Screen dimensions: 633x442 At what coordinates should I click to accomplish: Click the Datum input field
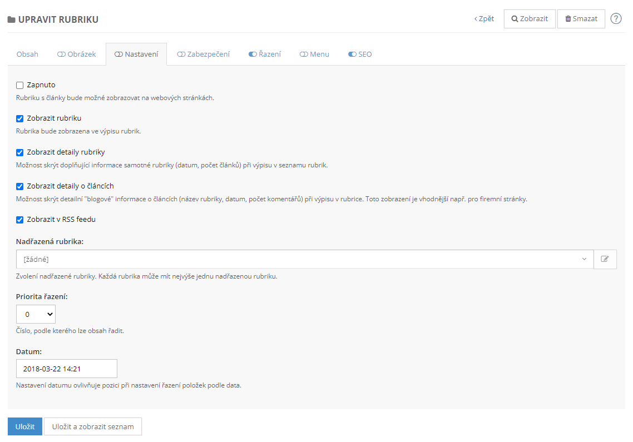(x=67, y=369)
